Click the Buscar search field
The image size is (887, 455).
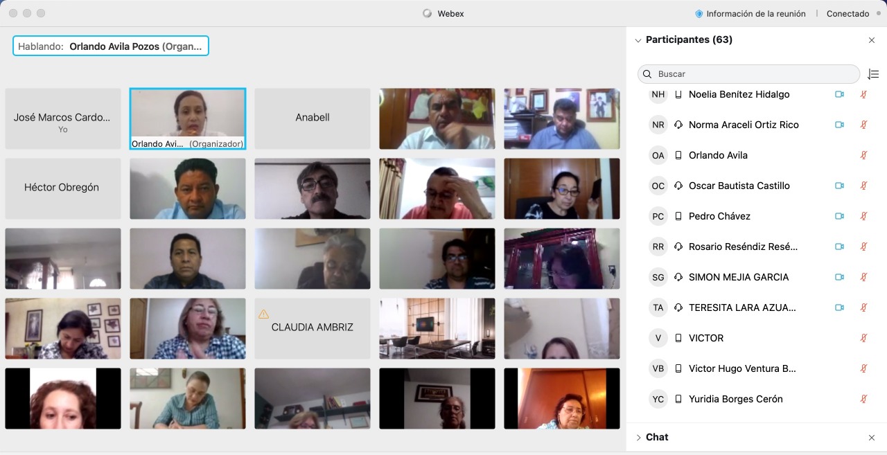[x=748, y=74]
